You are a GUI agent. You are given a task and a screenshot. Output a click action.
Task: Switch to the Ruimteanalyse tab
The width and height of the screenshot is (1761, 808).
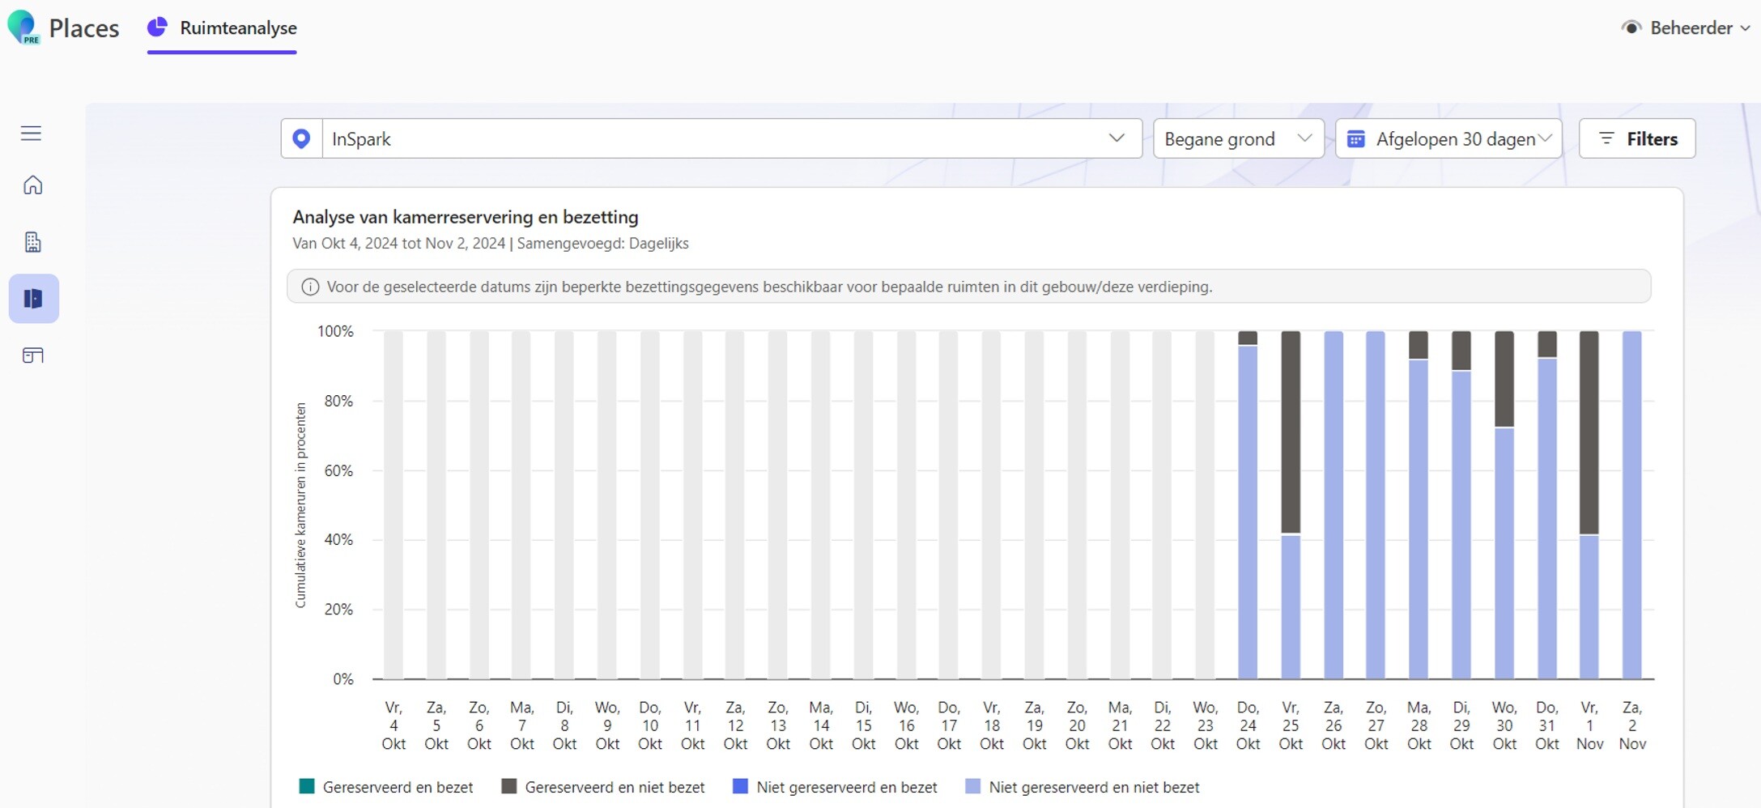(x=223, y=28)
